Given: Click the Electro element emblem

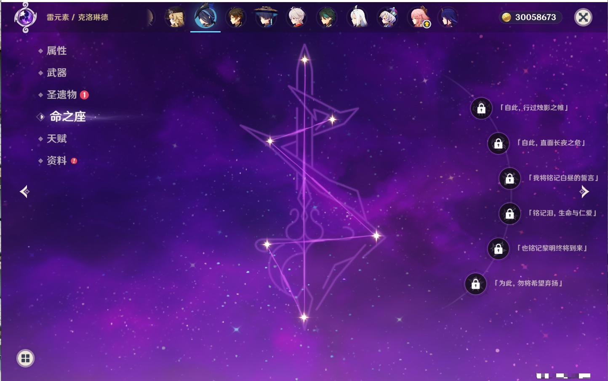Looking at the screenshot, I should [25, 17].
